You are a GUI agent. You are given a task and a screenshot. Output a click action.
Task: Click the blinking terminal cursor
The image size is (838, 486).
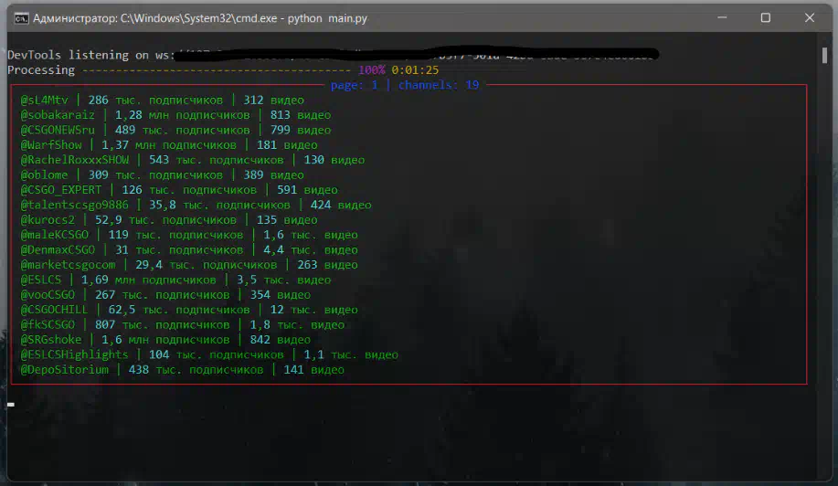click(x=11, y=405)
